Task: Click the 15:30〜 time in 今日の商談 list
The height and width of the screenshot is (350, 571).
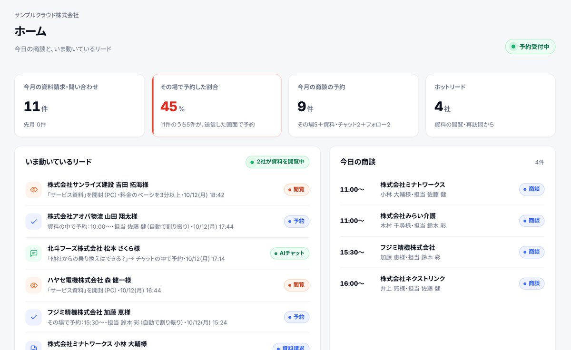Action: (x=352, y=253)
